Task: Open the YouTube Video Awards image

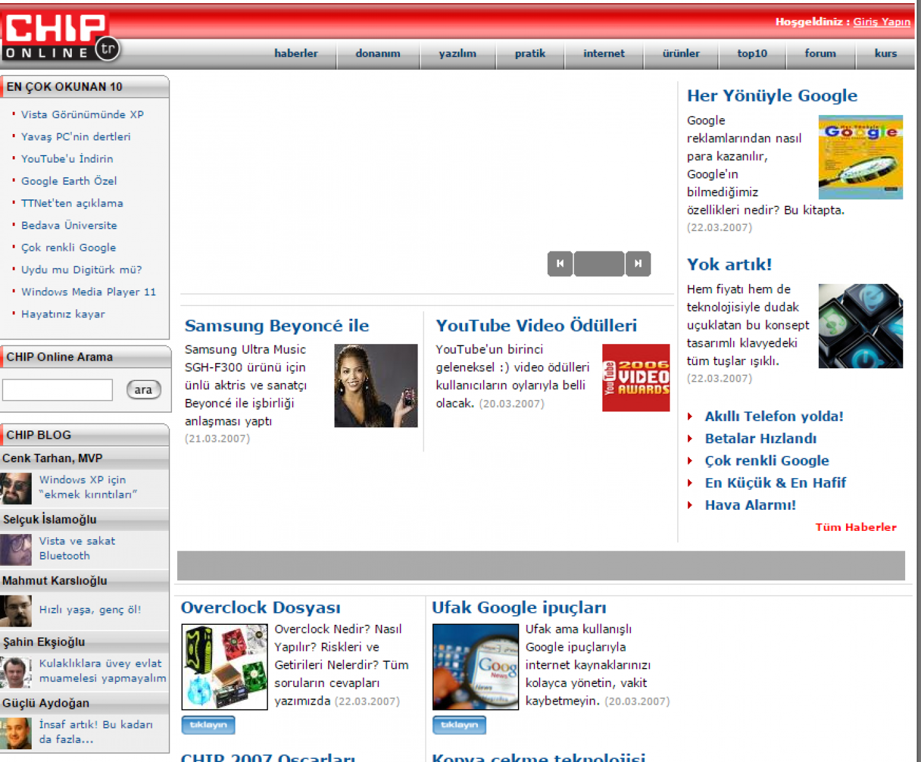Action: (635, 378)
